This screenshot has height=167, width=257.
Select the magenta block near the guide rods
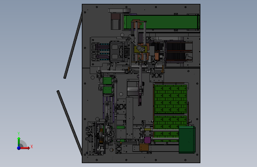pyautogui.click(x=148, y=140)
